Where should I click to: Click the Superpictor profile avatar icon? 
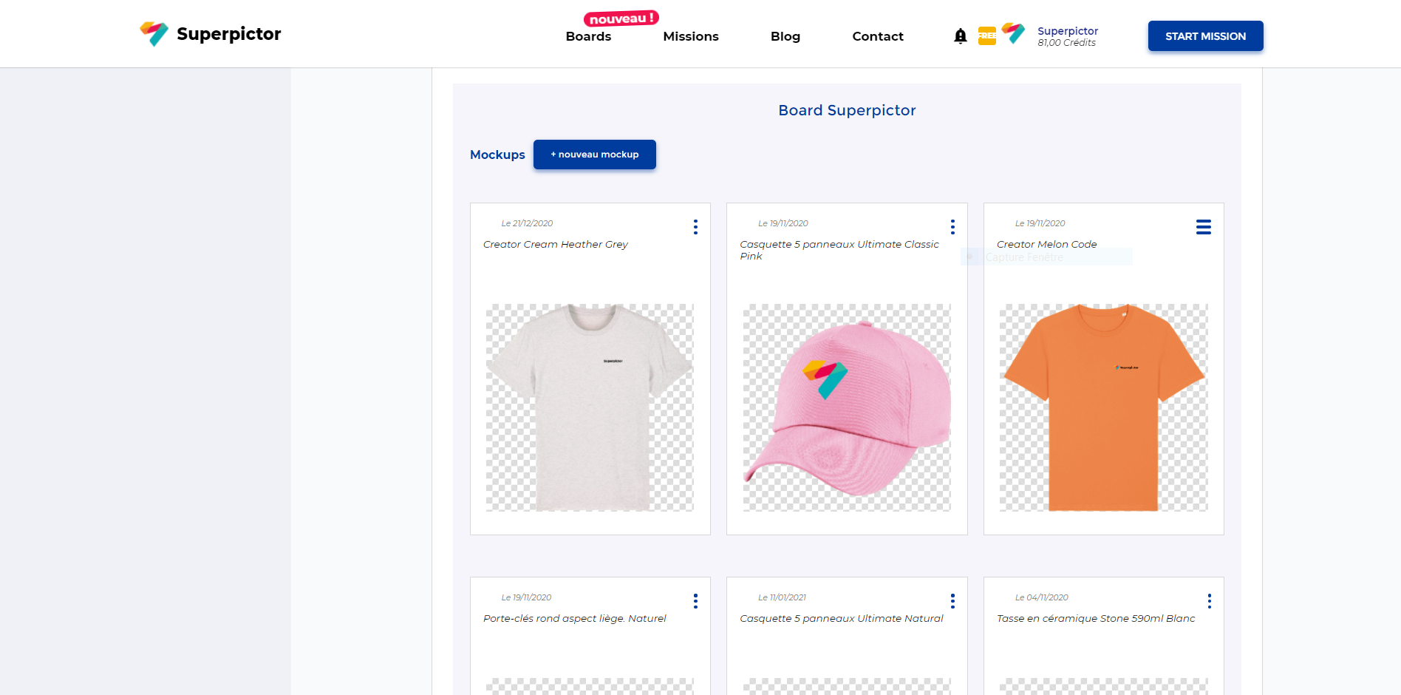click(1013, 34)
